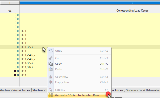The height and width of the screenshot is (98, 160).
Task: Choose Empty Row menu entry
Action: pyautogui.click(x=79, y=82)
